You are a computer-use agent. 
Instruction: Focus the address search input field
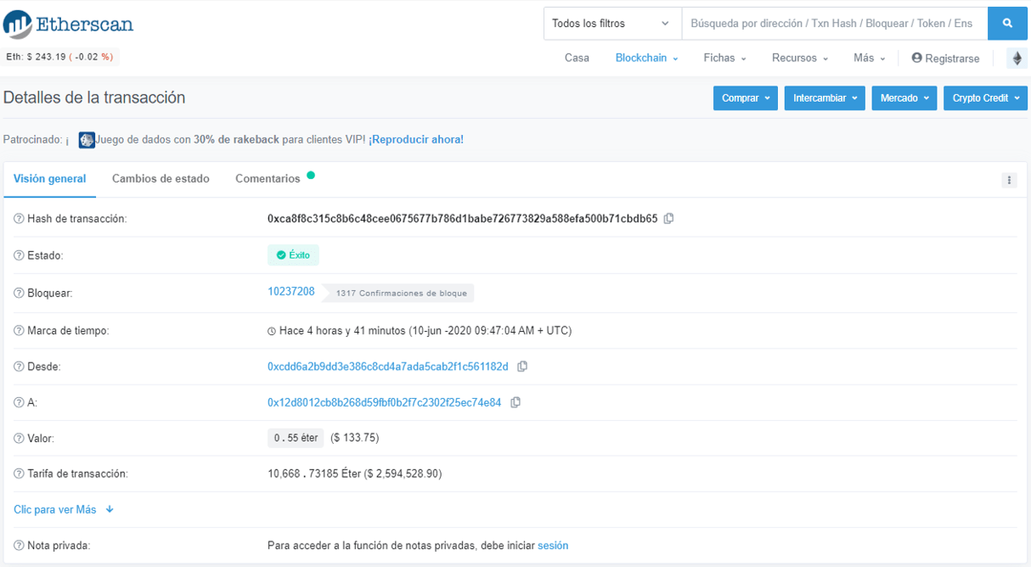(835, 24)
